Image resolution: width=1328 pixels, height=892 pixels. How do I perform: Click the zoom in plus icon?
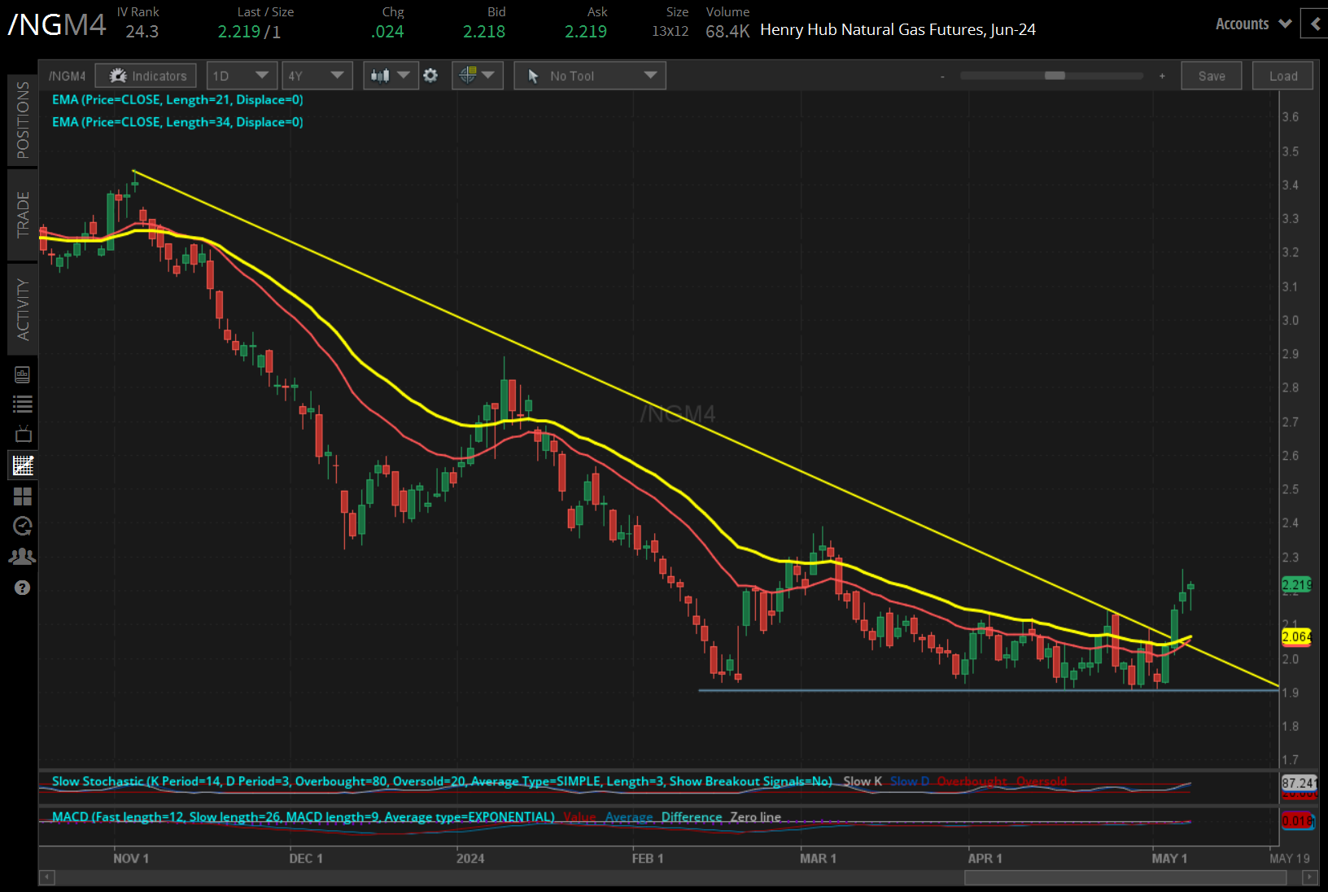tap(1162, 76)
